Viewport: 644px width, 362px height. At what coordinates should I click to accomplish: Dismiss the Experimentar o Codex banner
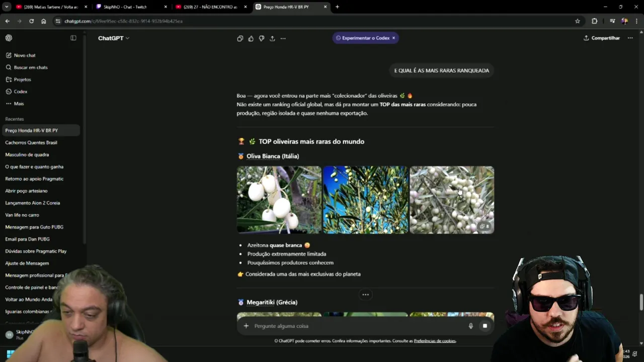393,38
